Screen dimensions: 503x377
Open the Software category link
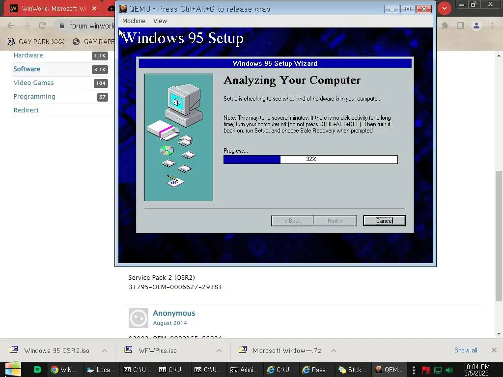pyautogui.click(x=27, y=69)
